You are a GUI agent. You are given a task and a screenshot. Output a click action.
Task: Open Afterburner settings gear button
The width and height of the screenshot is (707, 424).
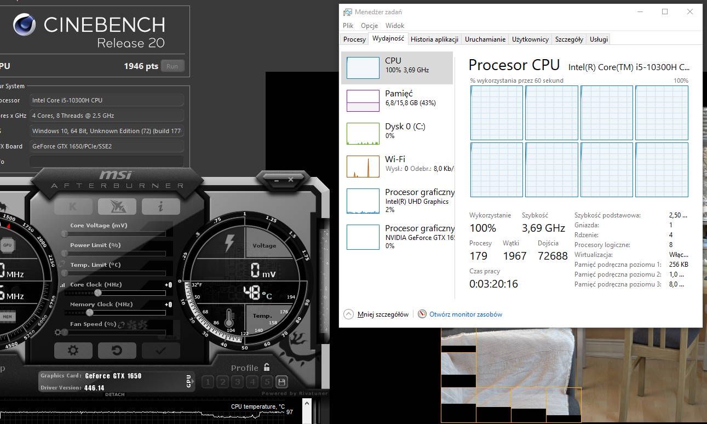pyautogui.click(x=73, y=351)
